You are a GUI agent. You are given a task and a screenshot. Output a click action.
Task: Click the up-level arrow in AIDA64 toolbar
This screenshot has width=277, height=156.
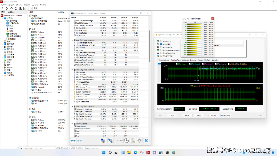pyautogui.click(x=11, y=8)
